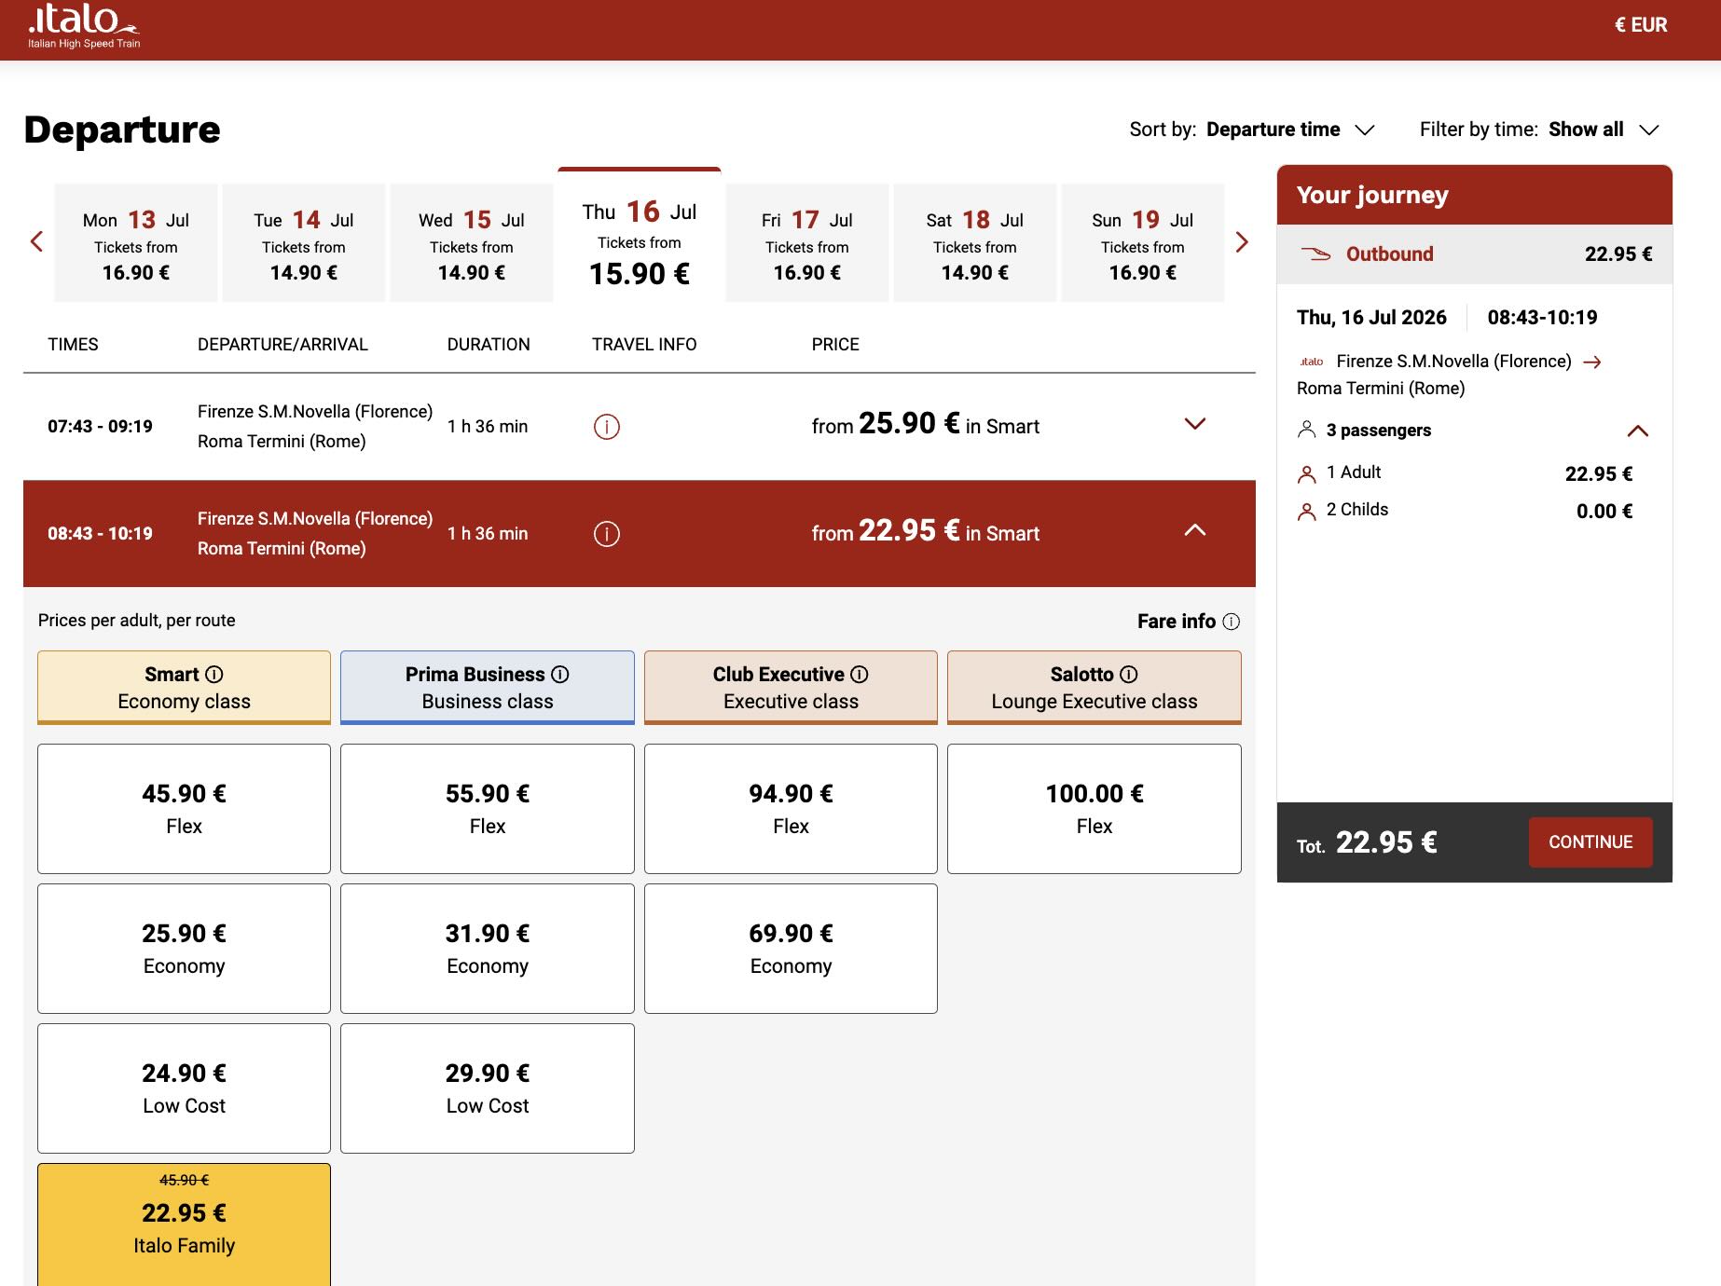Click the Italo logo in the header
Screen dimensions: 1721x1286
coord(84,26)
